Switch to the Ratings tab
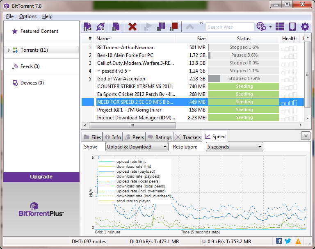Screen dimensions: 315x249 coord(160,137)
